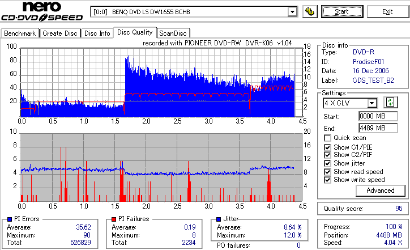410x250 pixels.
Task: Click the Position value 4488 MB
Action: [389, 235]
